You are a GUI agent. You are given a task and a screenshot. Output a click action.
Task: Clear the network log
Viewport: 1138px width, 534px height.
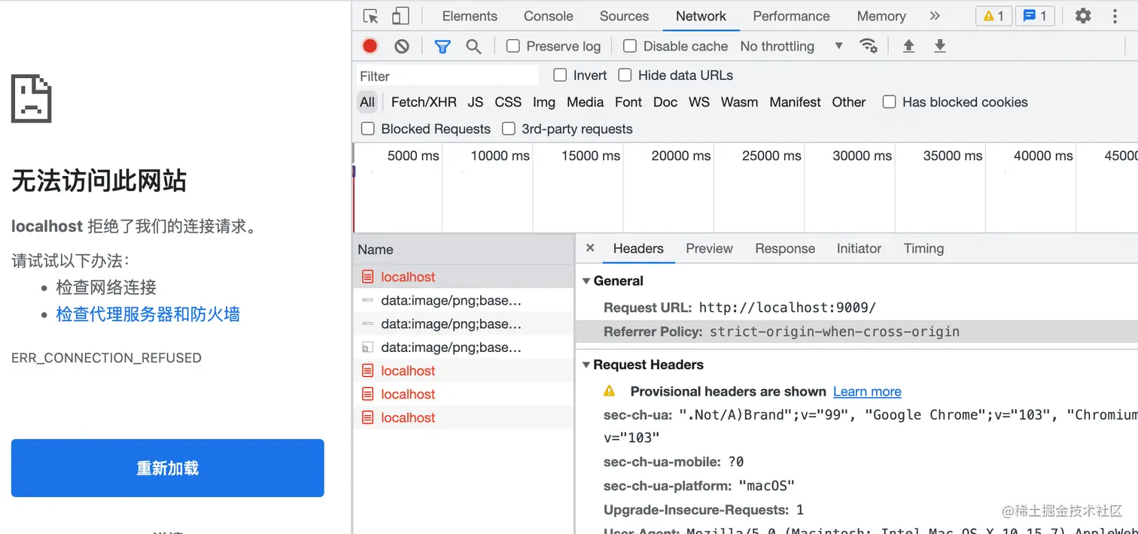[x=402, y=46]
